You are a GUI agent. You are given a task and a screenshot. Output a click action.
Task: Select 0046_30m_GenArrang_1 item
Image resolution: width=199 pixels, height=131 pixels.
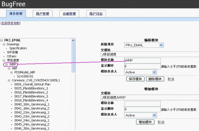32,129
